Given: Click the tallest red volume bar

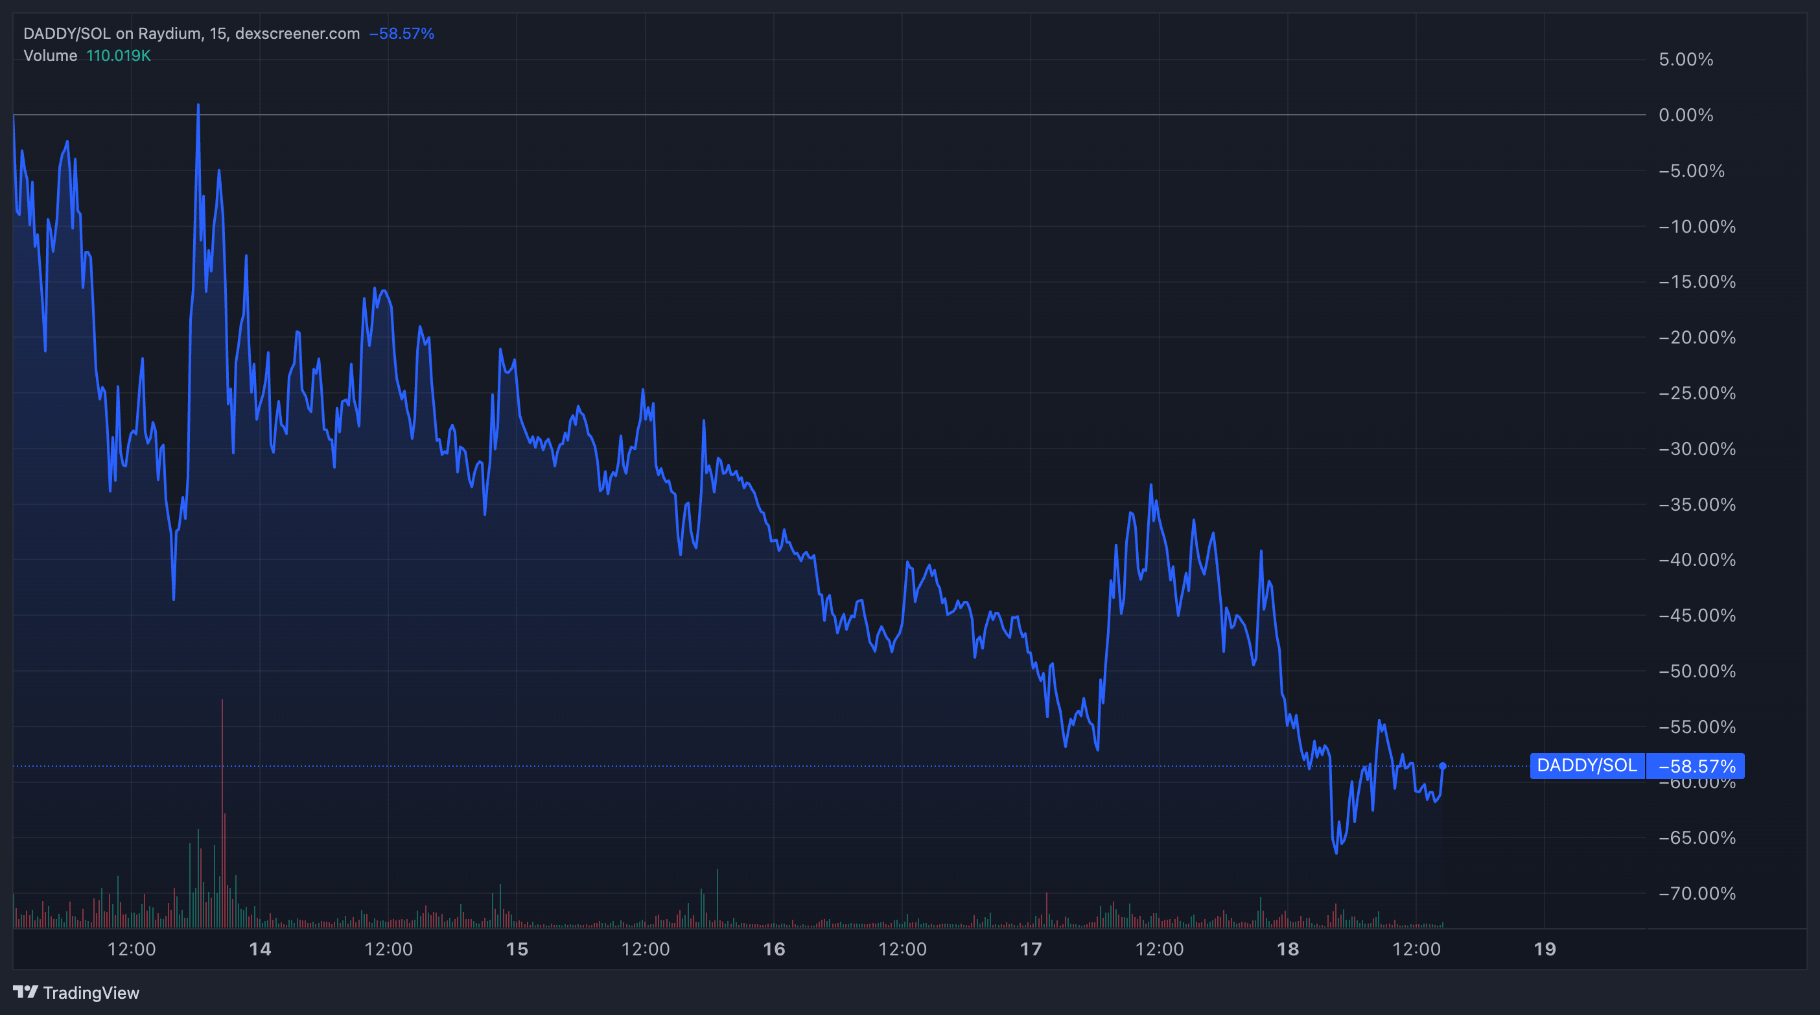Looking at the screenshot, I should click(x=222, y=812).
